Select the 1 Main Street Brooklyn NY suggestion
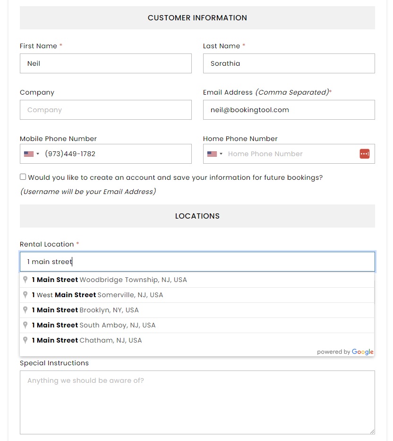 click(x=85, y=310)
